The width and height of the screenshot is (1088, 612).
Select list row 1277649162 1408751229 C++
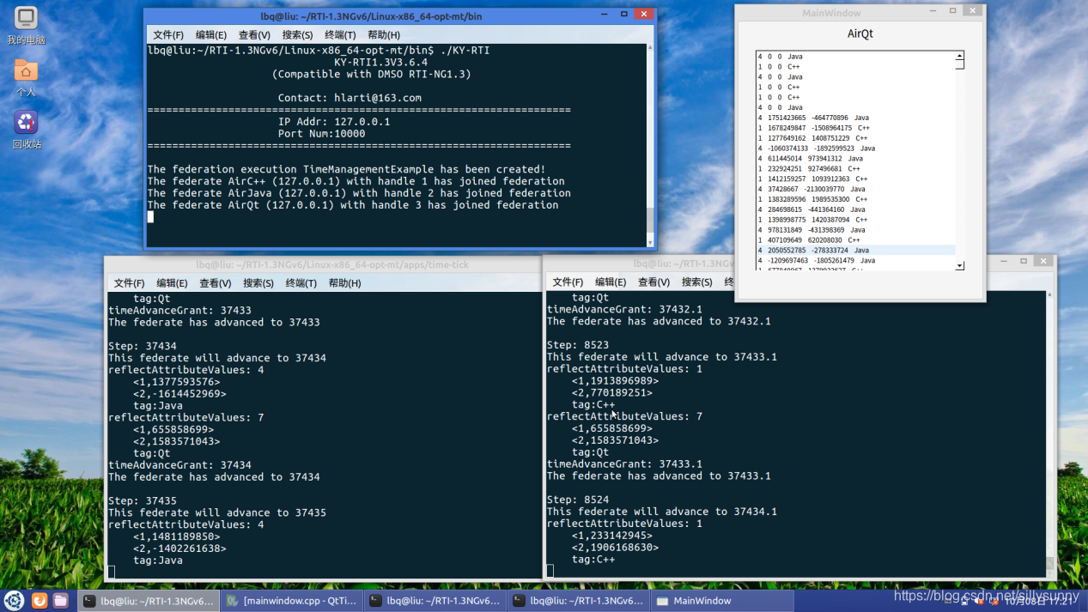point(855,138)
